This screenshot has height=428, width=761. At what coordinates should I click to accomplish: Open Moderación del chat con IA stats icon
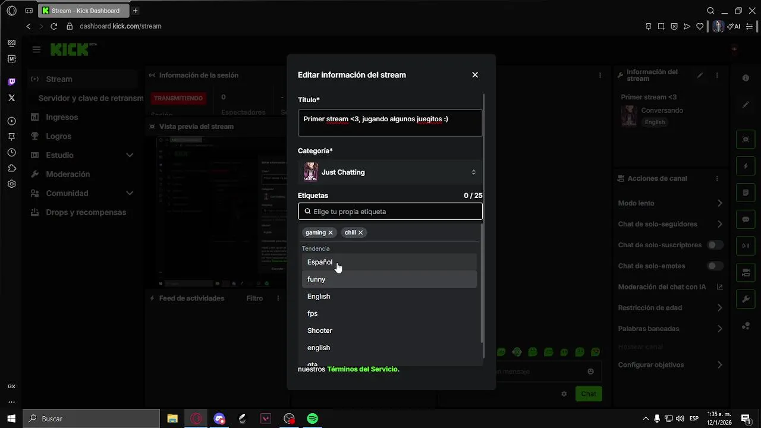[719, 287]
